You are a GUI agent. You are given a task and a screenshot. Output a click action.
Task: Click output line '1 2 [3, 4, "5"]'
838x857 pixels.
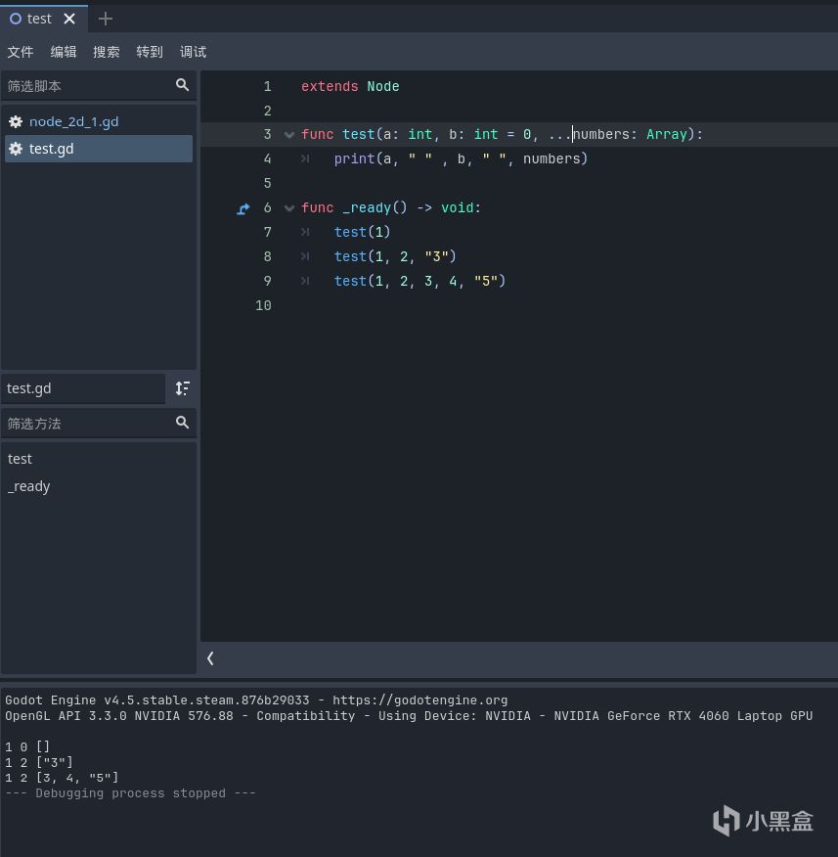(62, 777)
